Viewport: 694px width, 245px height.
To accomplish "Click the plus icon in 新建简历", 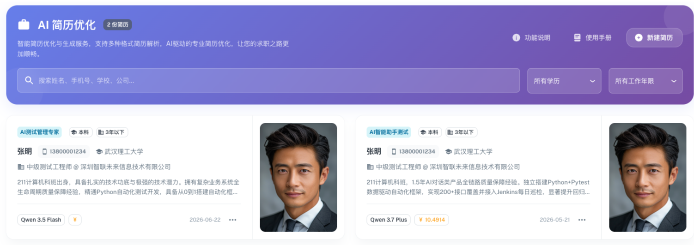I will [x=639, y=38].
